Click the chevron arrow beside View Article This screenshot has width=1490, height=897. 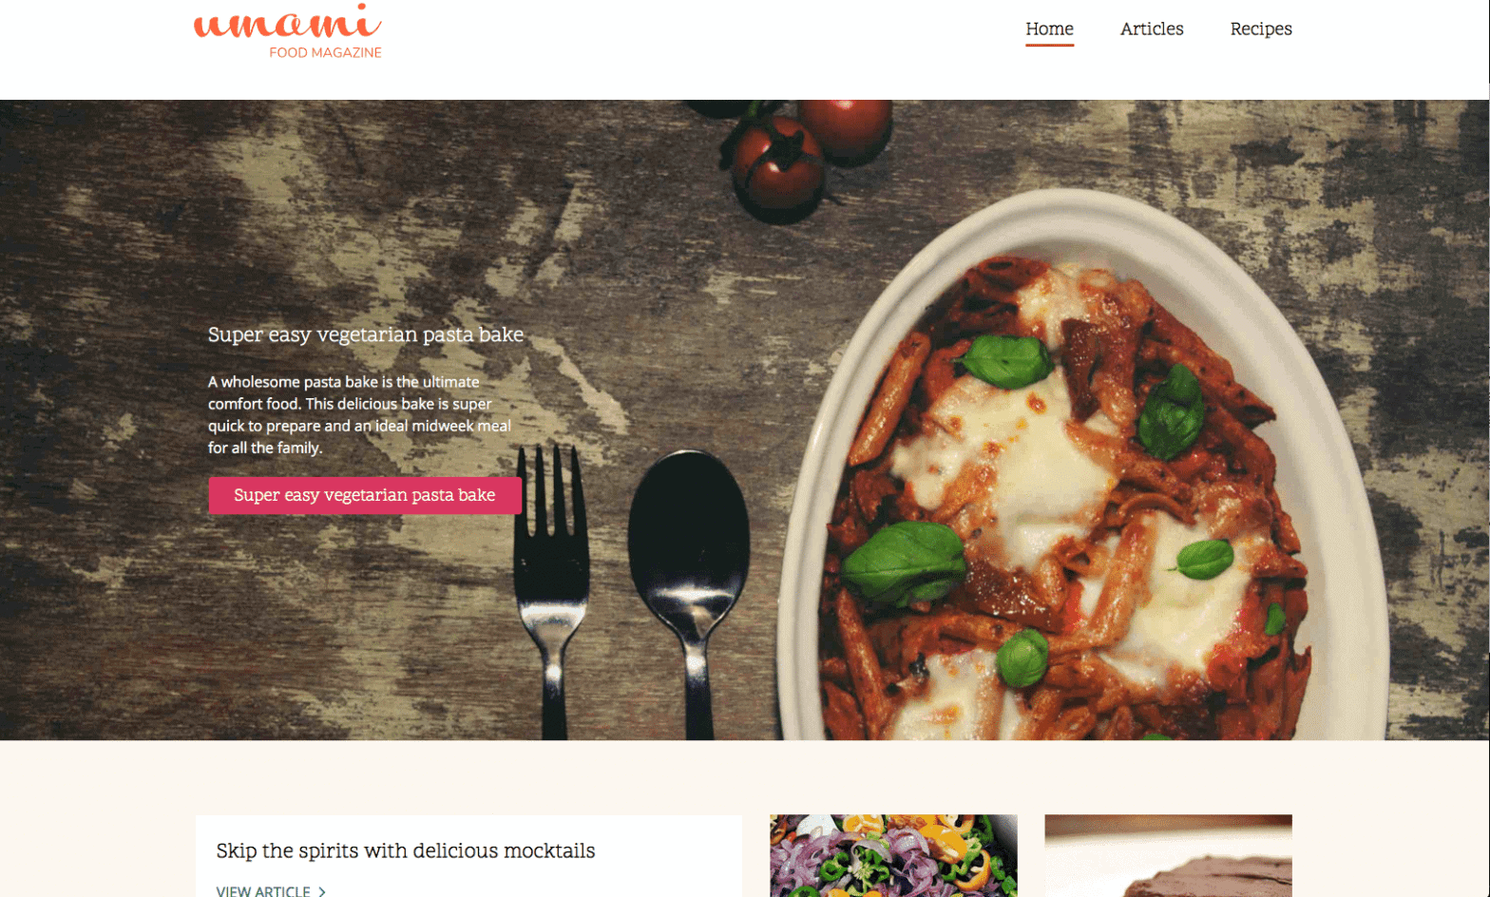tap(322, 891)
